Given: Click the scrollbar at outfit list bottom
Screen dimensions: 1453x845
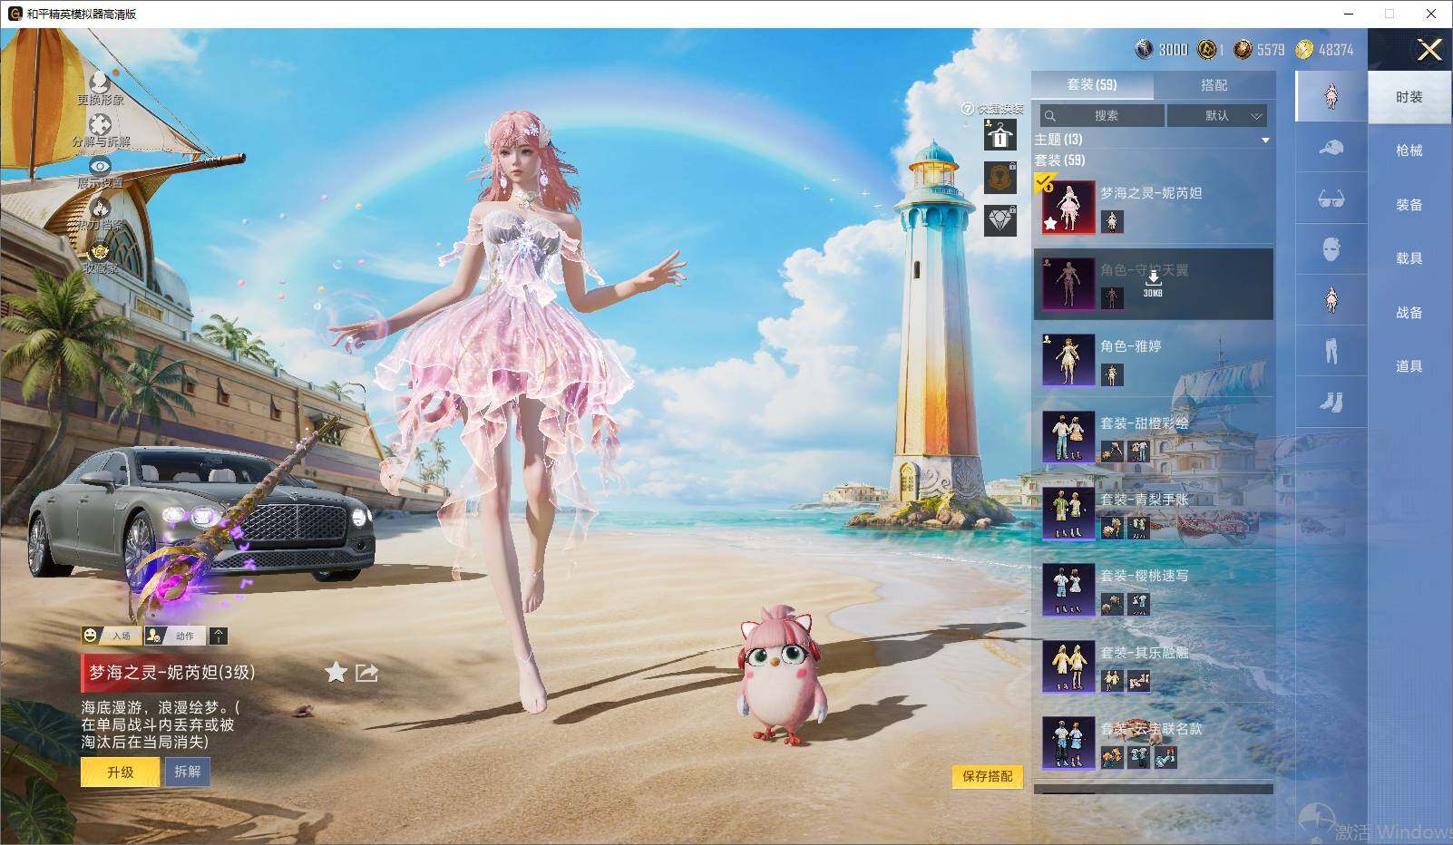Looking at the screenshot, I should coord(1154,790).
